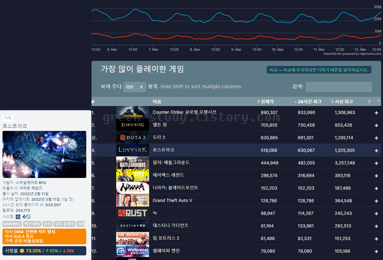Click the DOTA 2 logo image
The width and height of the screenshot is (383, 260).
pyautogui.click(x=132, y=138)
